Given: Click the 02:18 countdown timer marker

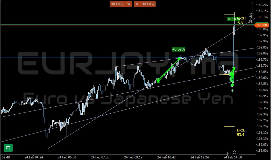Looking at the screenshot, I should 233,154.
